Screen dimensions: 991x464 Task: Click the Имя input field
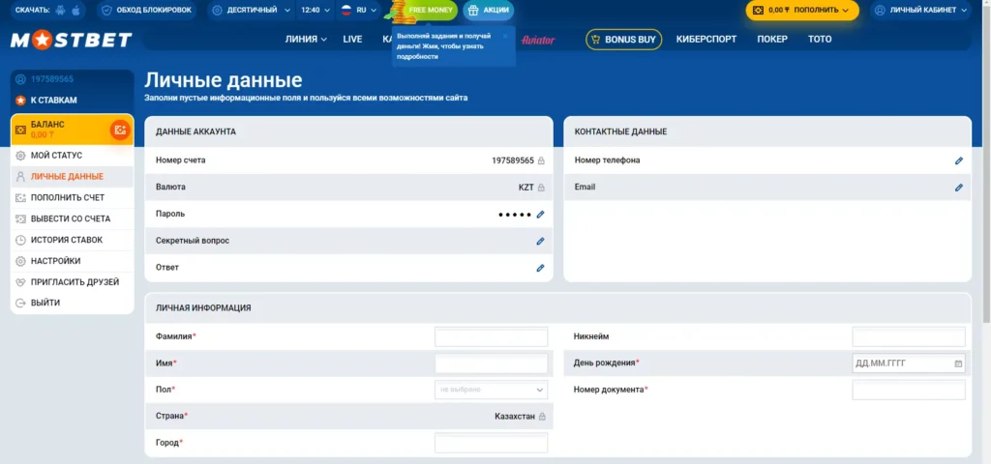click(x=491, y=363)
